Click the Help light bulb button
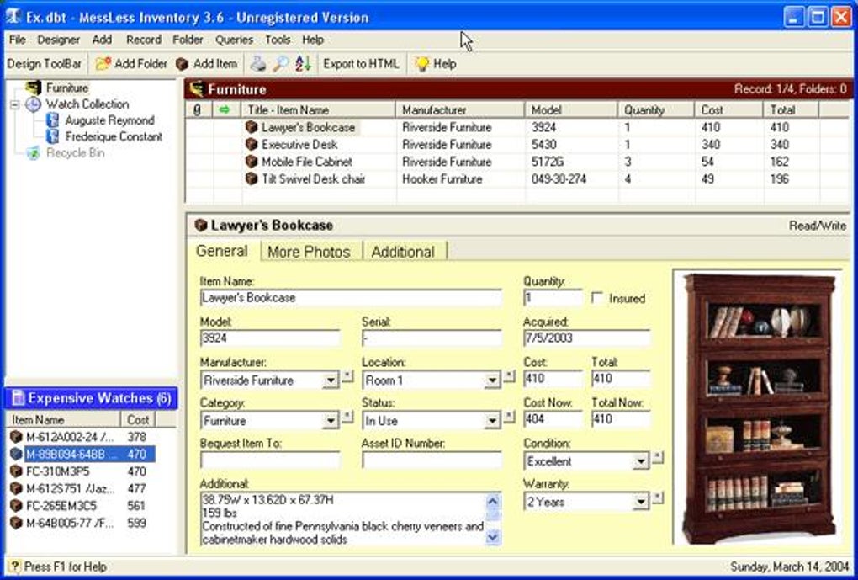 click(x=436, y=63)
